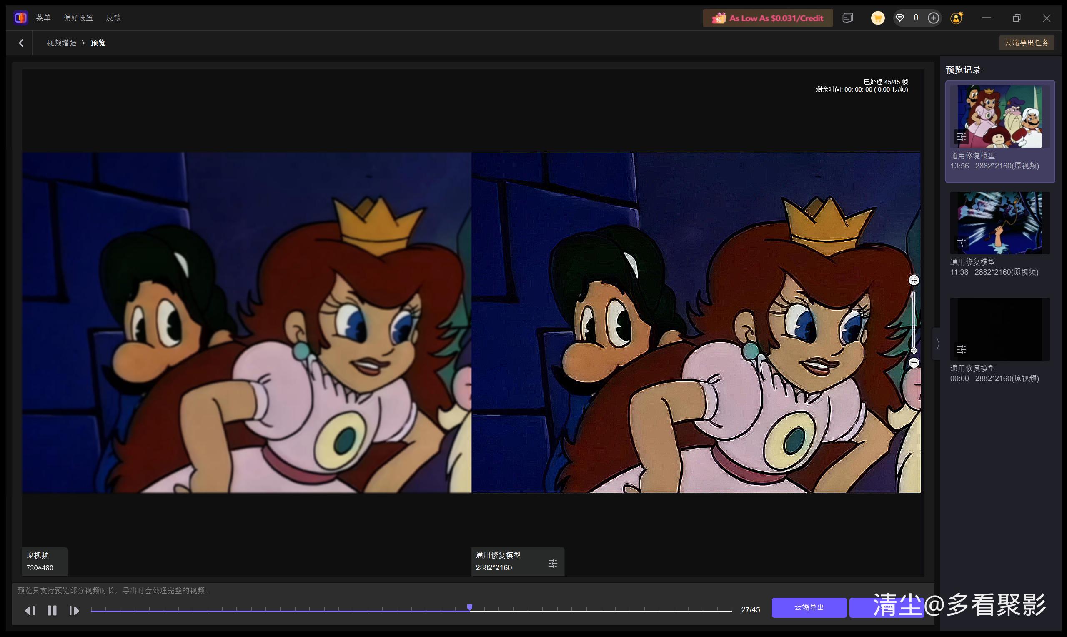Viewport: 1067px width, 637px height.
Task: Restore down the application window
Action: [1017, 18]
